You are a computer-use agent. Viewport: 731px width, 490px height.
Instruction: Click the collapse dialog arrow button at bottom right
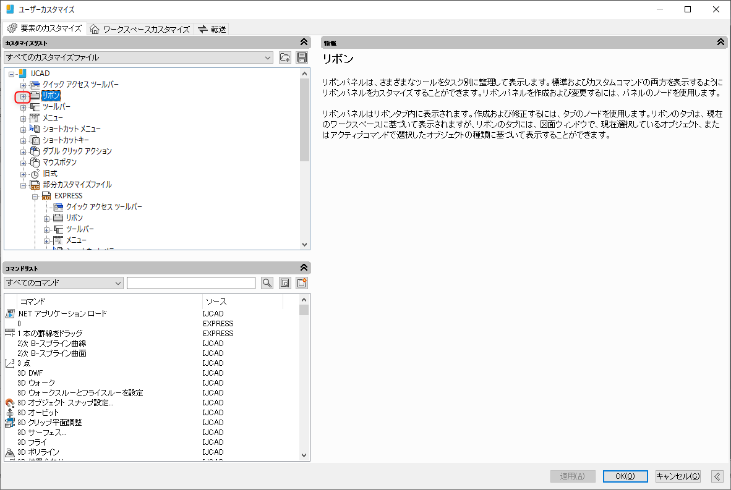tap(717, 476)
